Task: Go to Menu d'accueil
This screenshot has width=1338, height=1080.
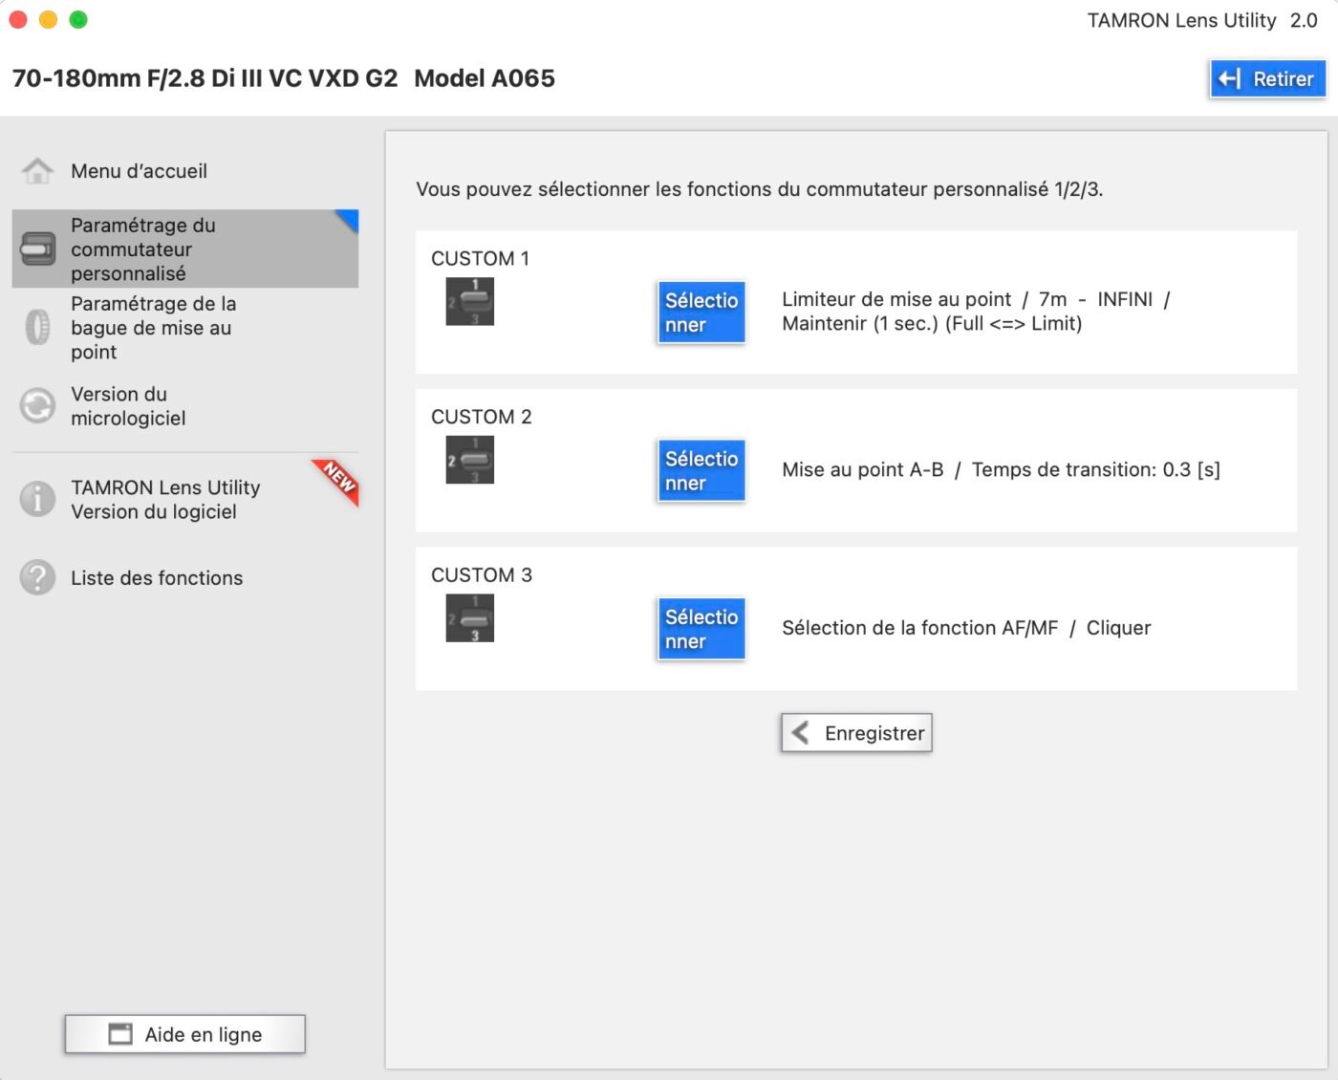Action: [x=139, y=171]
